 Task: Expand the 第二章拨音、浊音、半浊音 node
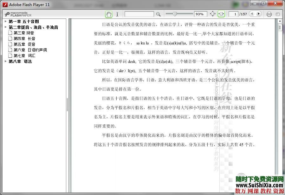(6, 27)
